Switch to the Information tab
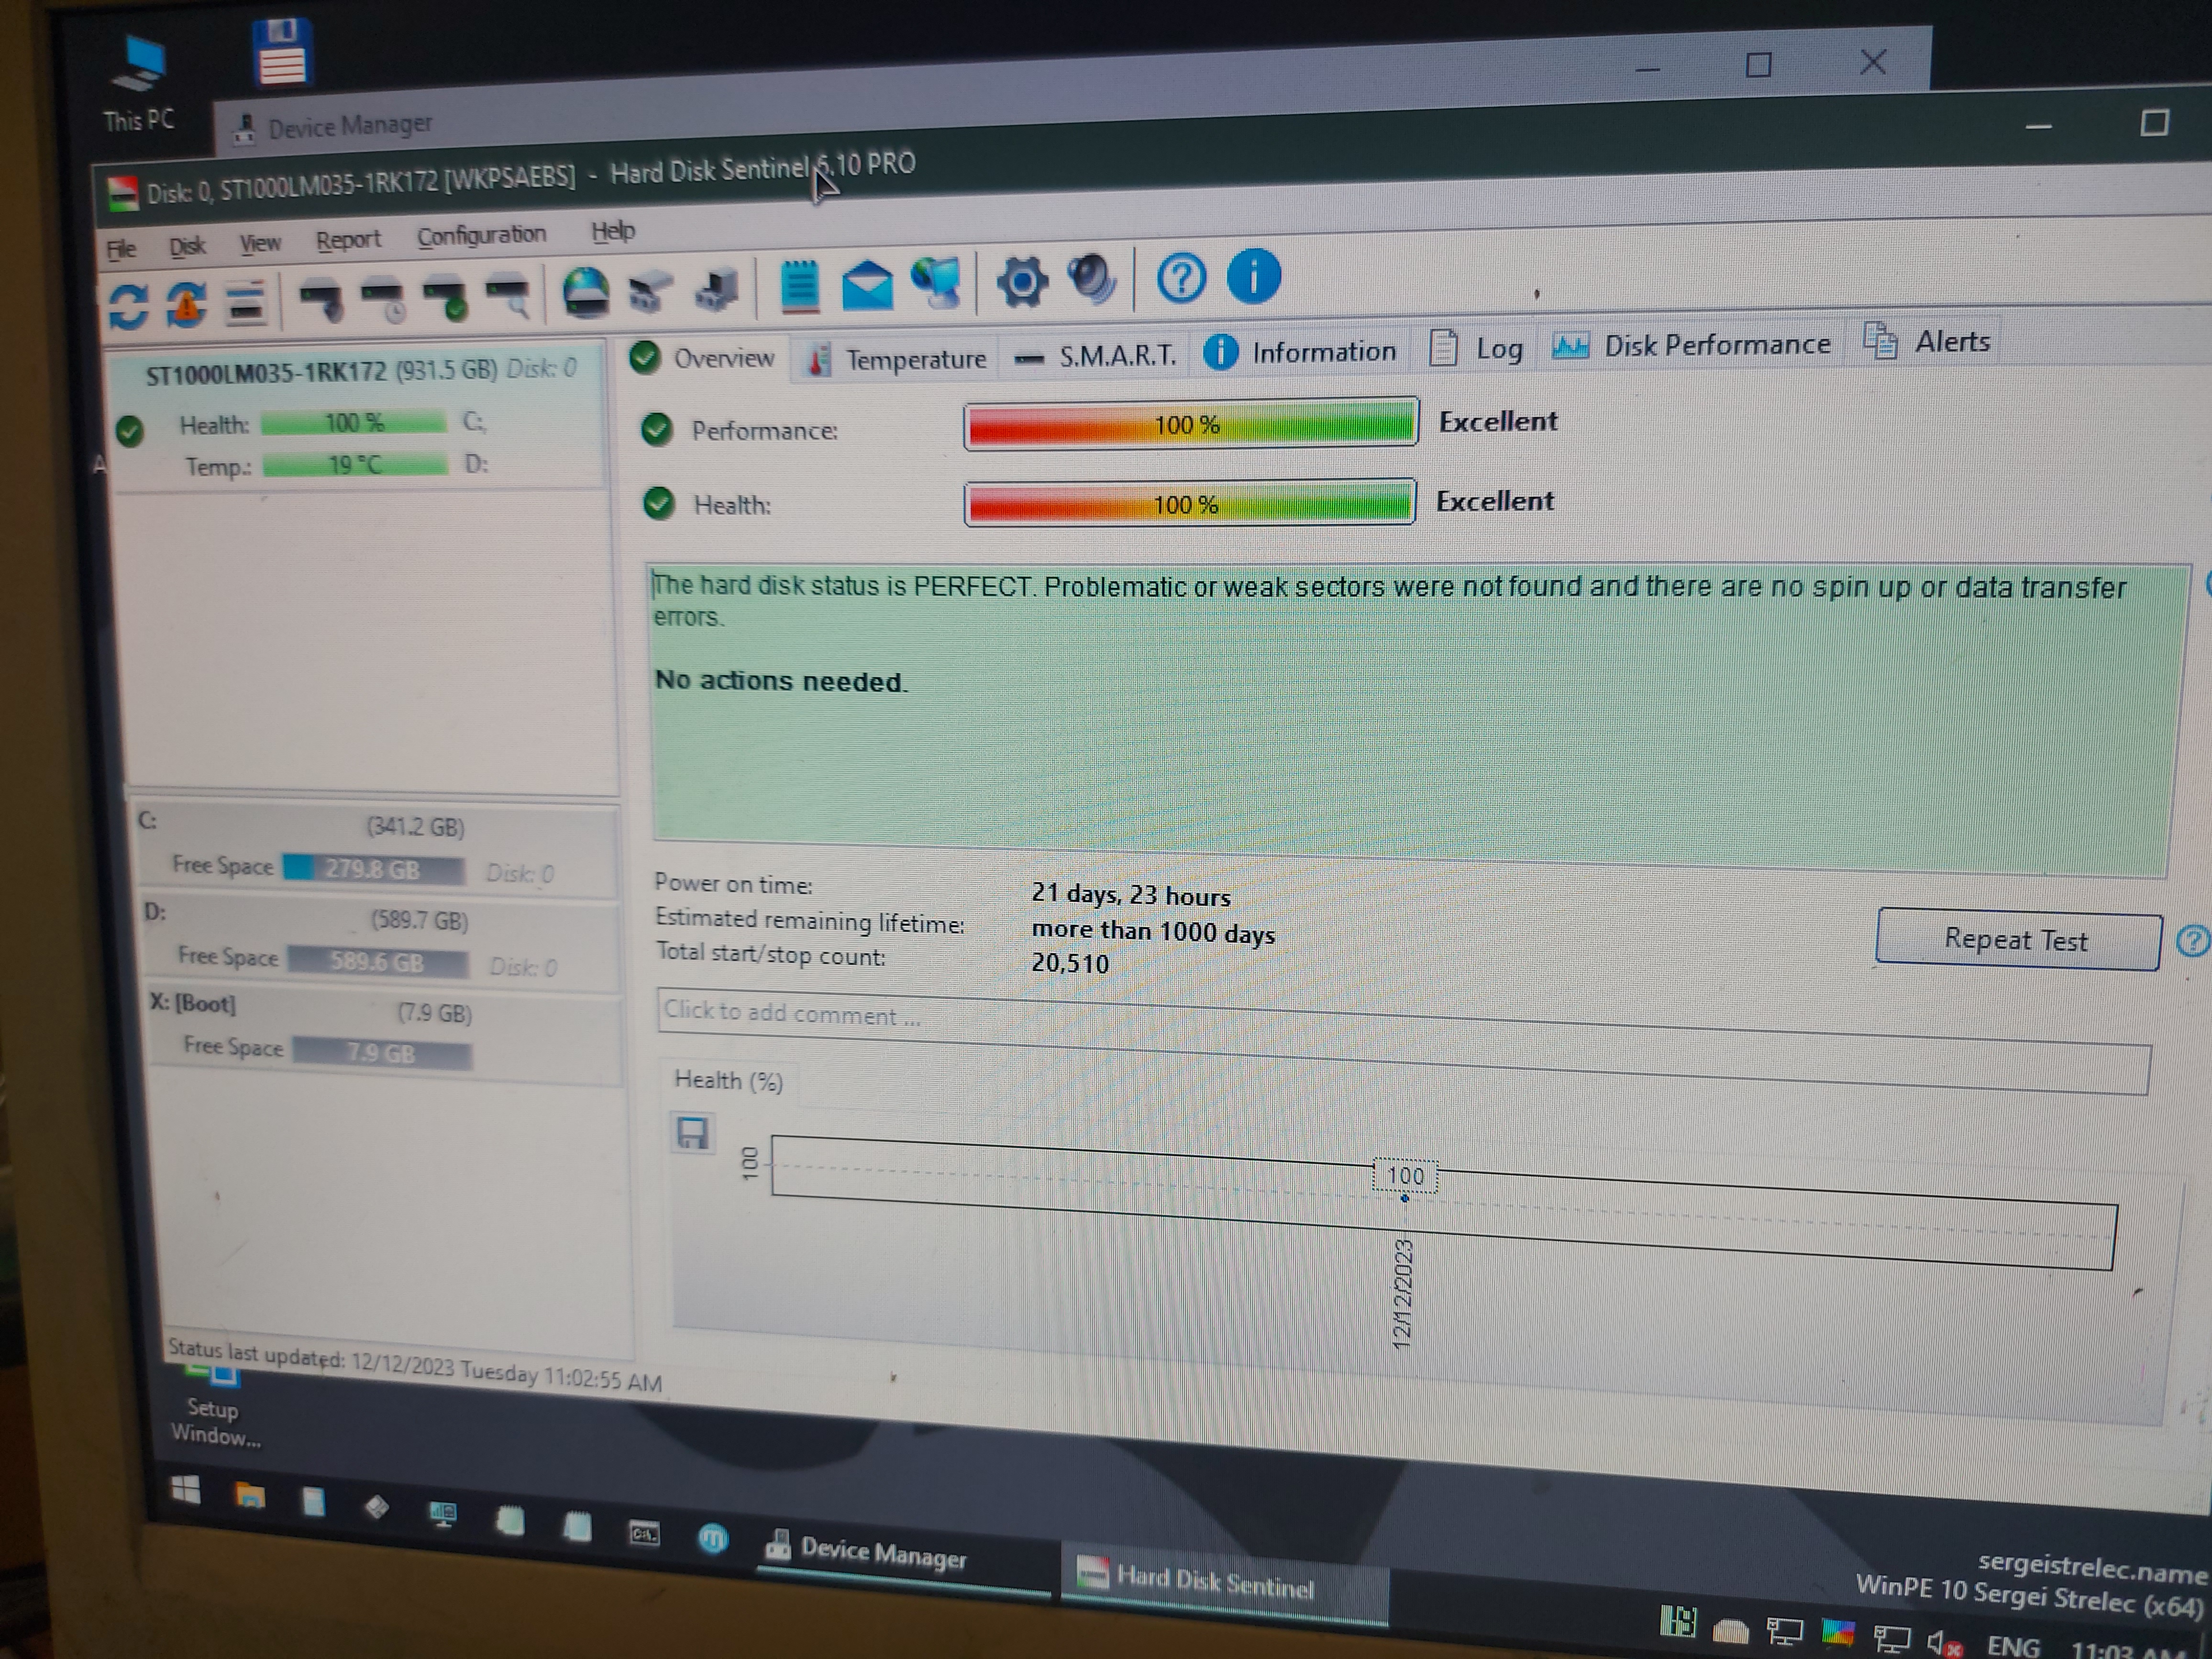Viewport: 2212px width, 1659px height. pos(1300,352)
